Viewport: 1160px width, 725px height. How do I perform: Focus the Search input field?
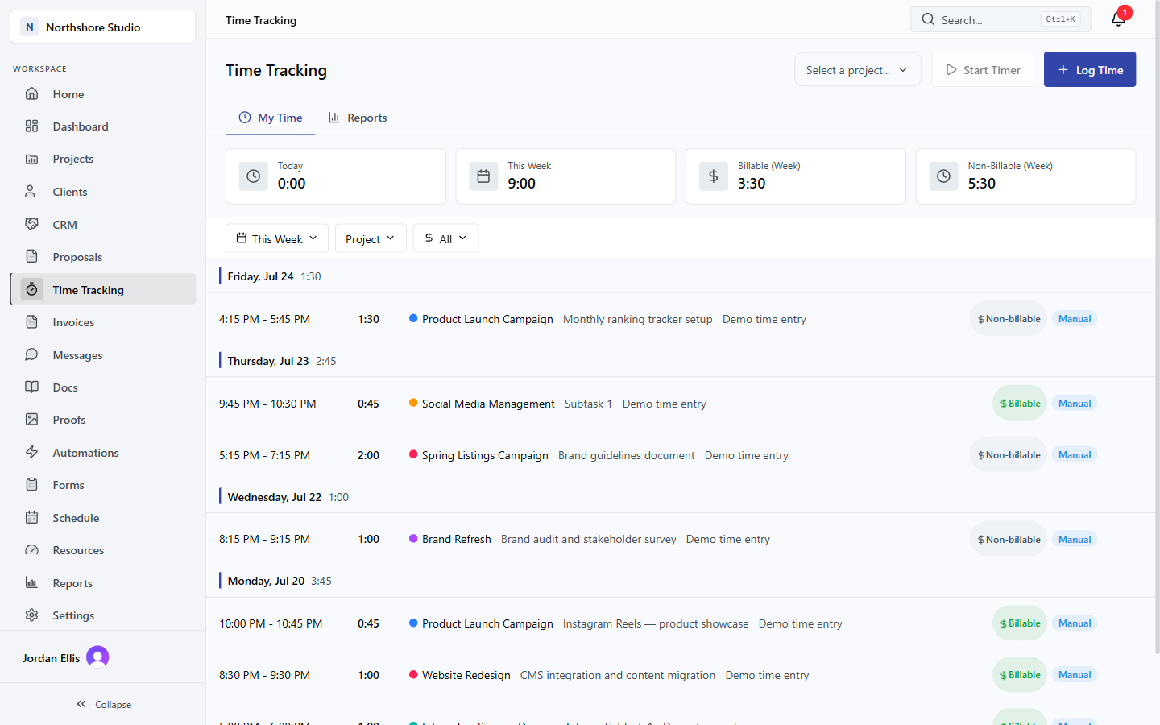[1000, 19]
